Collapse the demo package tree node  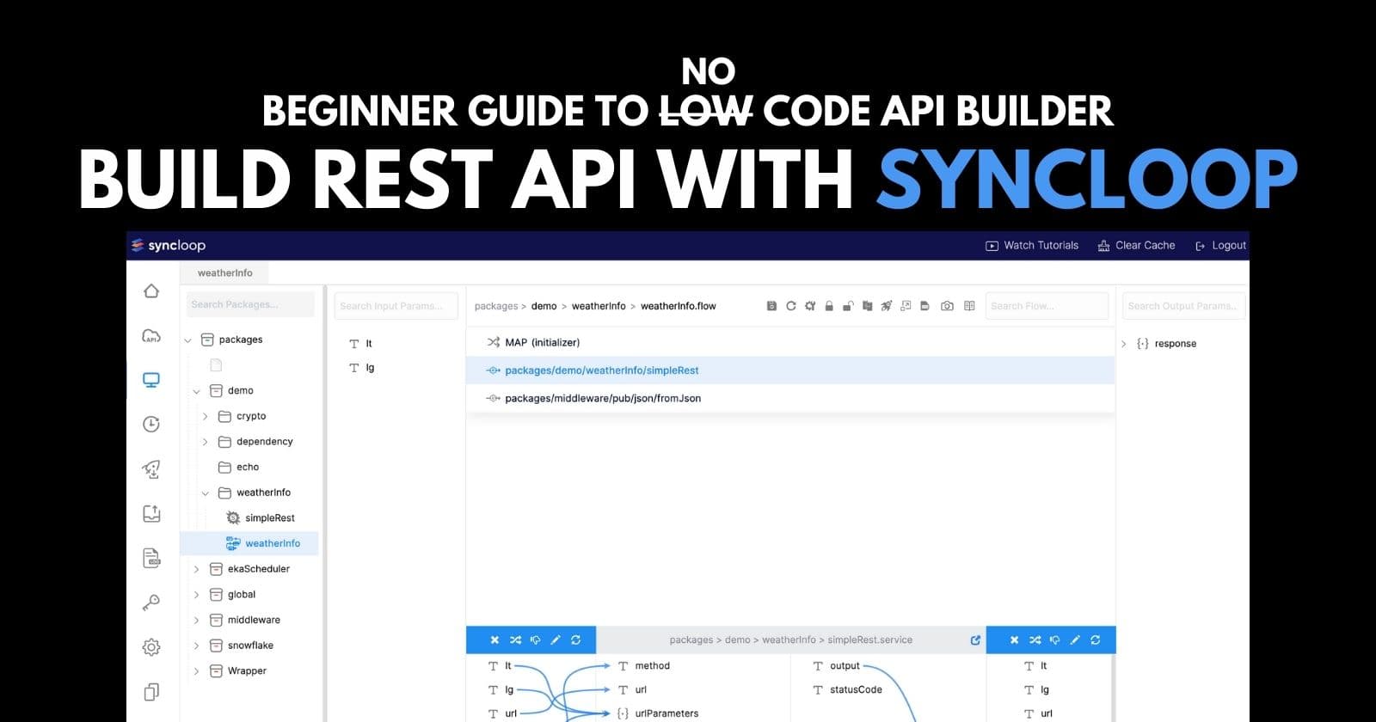point(197,391)
